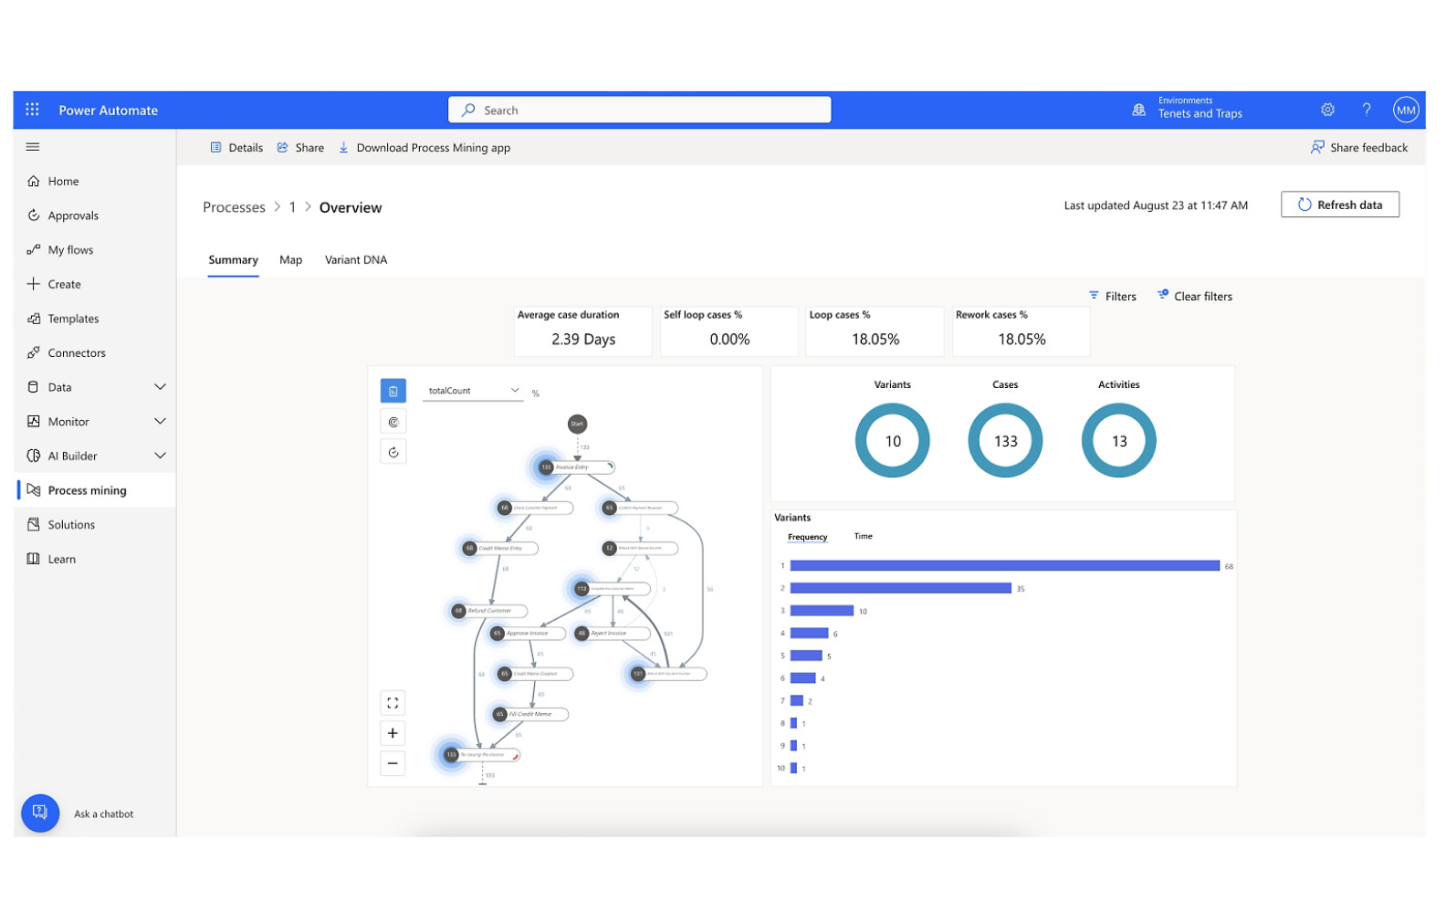Click Clear filters
Image resolution: width=1446 pixels, height=913 pixels.
tap(1194, 296)
